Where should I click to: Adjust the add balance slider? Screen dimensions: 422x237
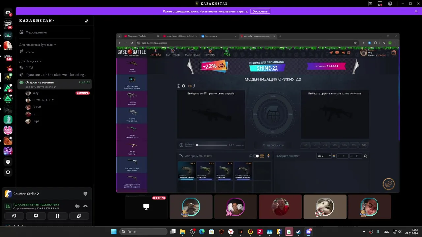pyautogui.click(x=212, y=145)
